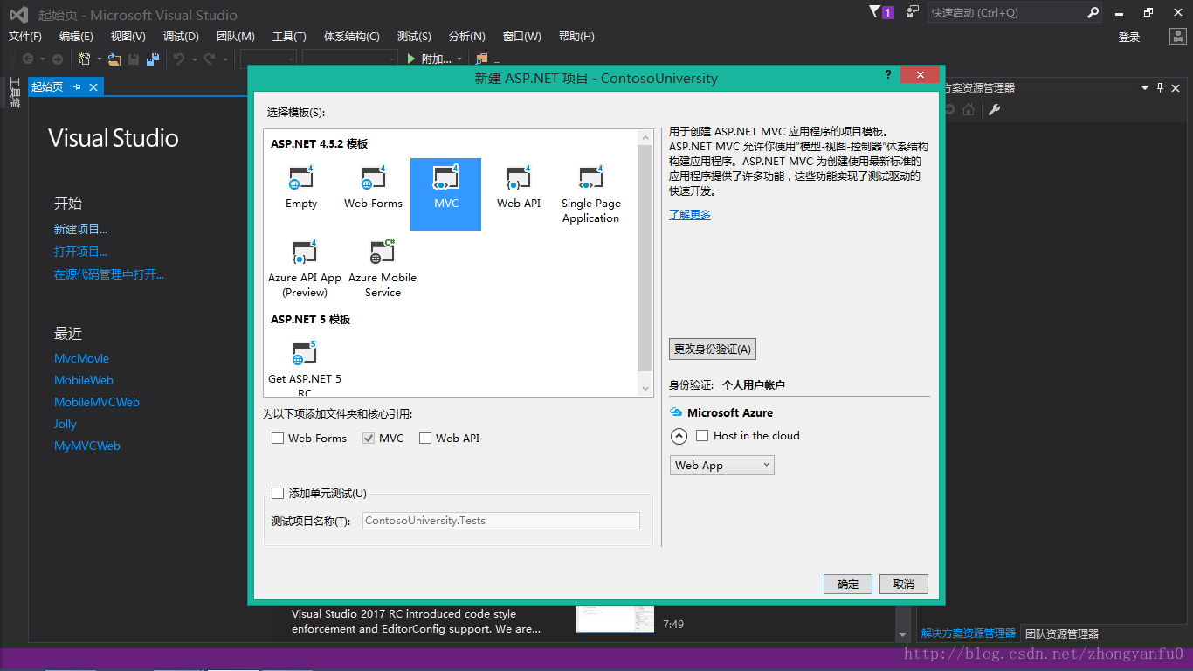Click the Undo toolbar icon
This screenshot has height=671, width=1193.
(x=178, y=59)
